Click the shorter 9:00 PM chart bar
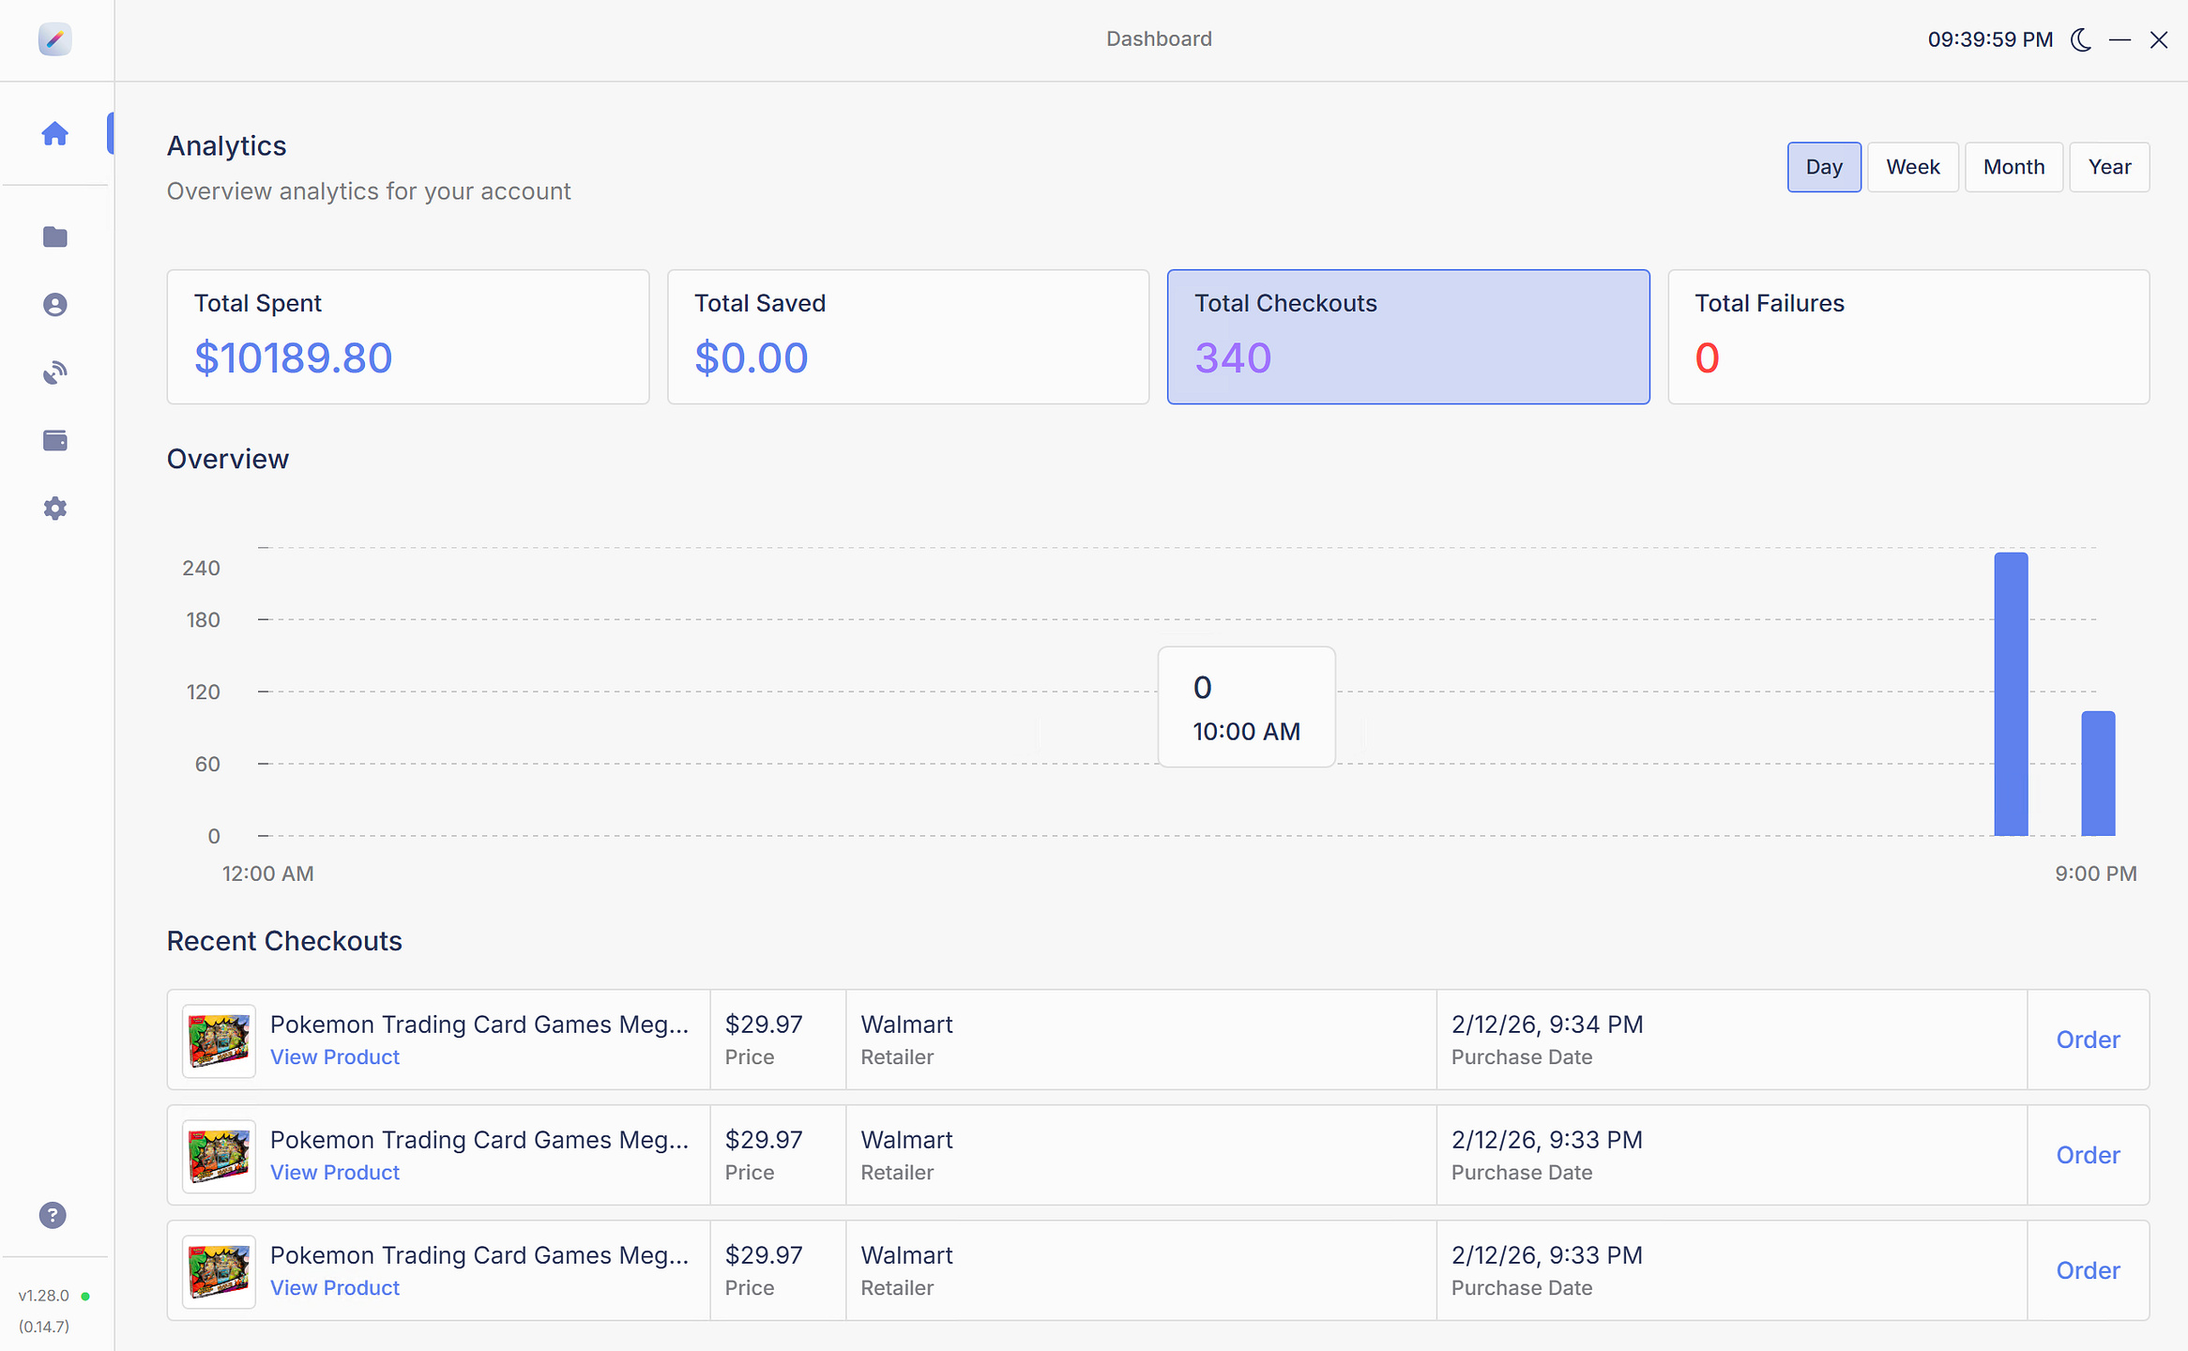The image size is (2188, 1351). (x=2098, y=773)
